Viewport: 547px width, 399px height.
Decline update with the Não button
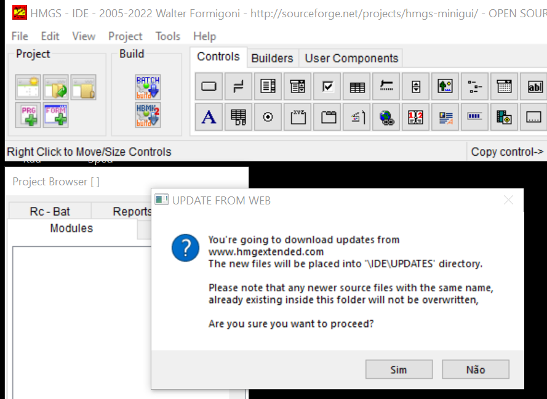[476, 369]
